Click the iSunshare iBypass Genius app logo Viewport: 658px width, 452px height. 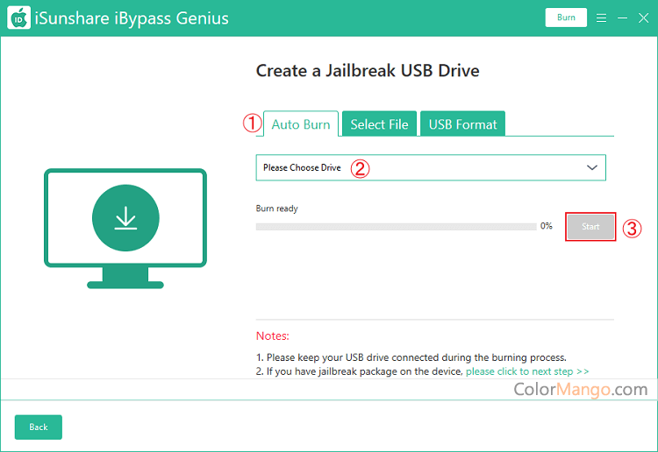[19, 18]
